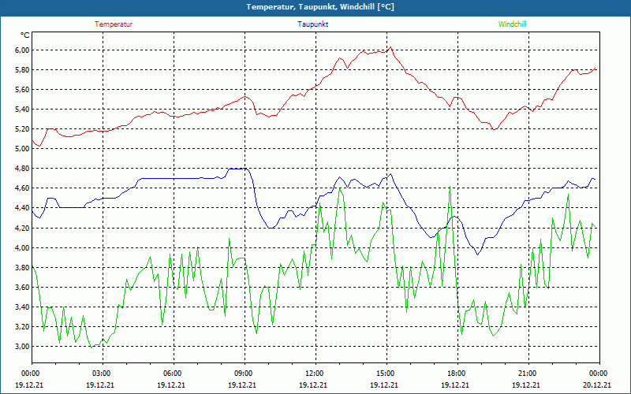Click the 20.12.21 date label
The width and height of the screenshot is (631, 394).
[599, 385]
